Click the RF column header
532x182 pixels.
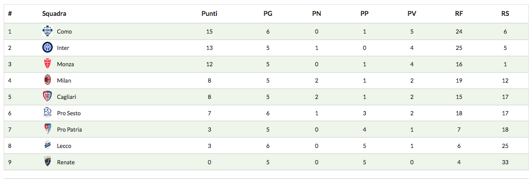click(459, 14)
